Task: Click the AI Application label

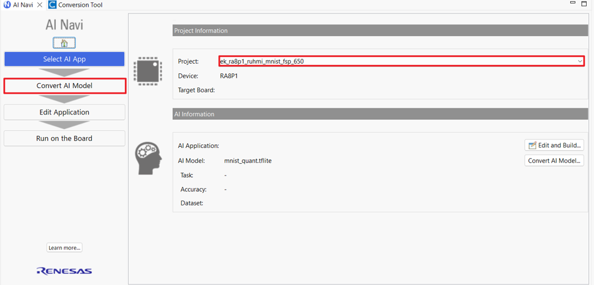Action: coord(198,146)
